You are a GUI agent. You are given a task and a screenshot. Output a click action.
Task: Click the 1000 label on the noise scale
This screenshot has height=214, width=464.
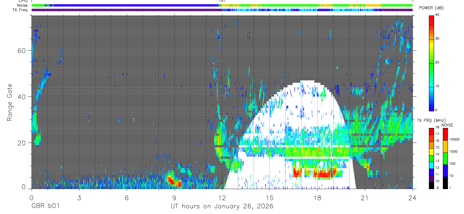(453, 151)
